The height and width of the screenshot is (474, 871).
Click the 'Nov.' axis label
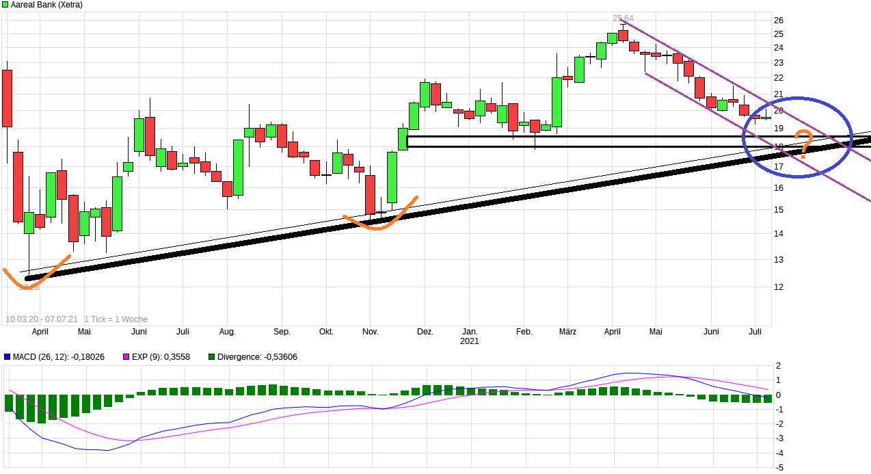point(370,332)
